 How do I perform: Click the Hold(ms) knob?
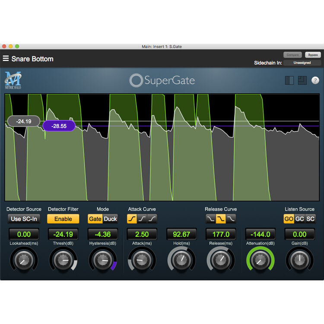tap(181, 260)
